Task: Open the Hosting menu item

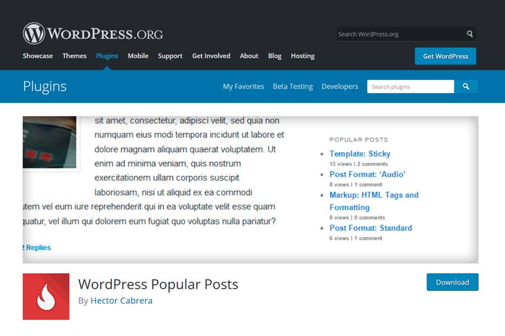Action: click(x=303, y=56)
